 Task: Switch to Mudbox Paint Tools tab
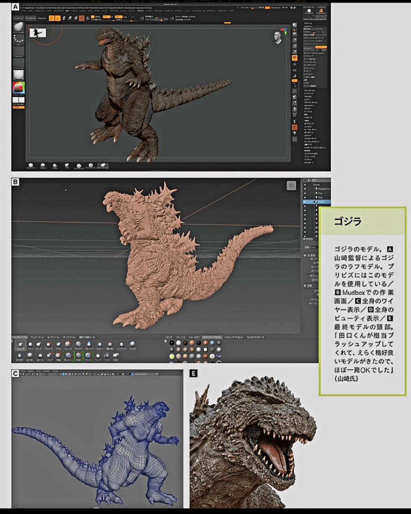36,337
